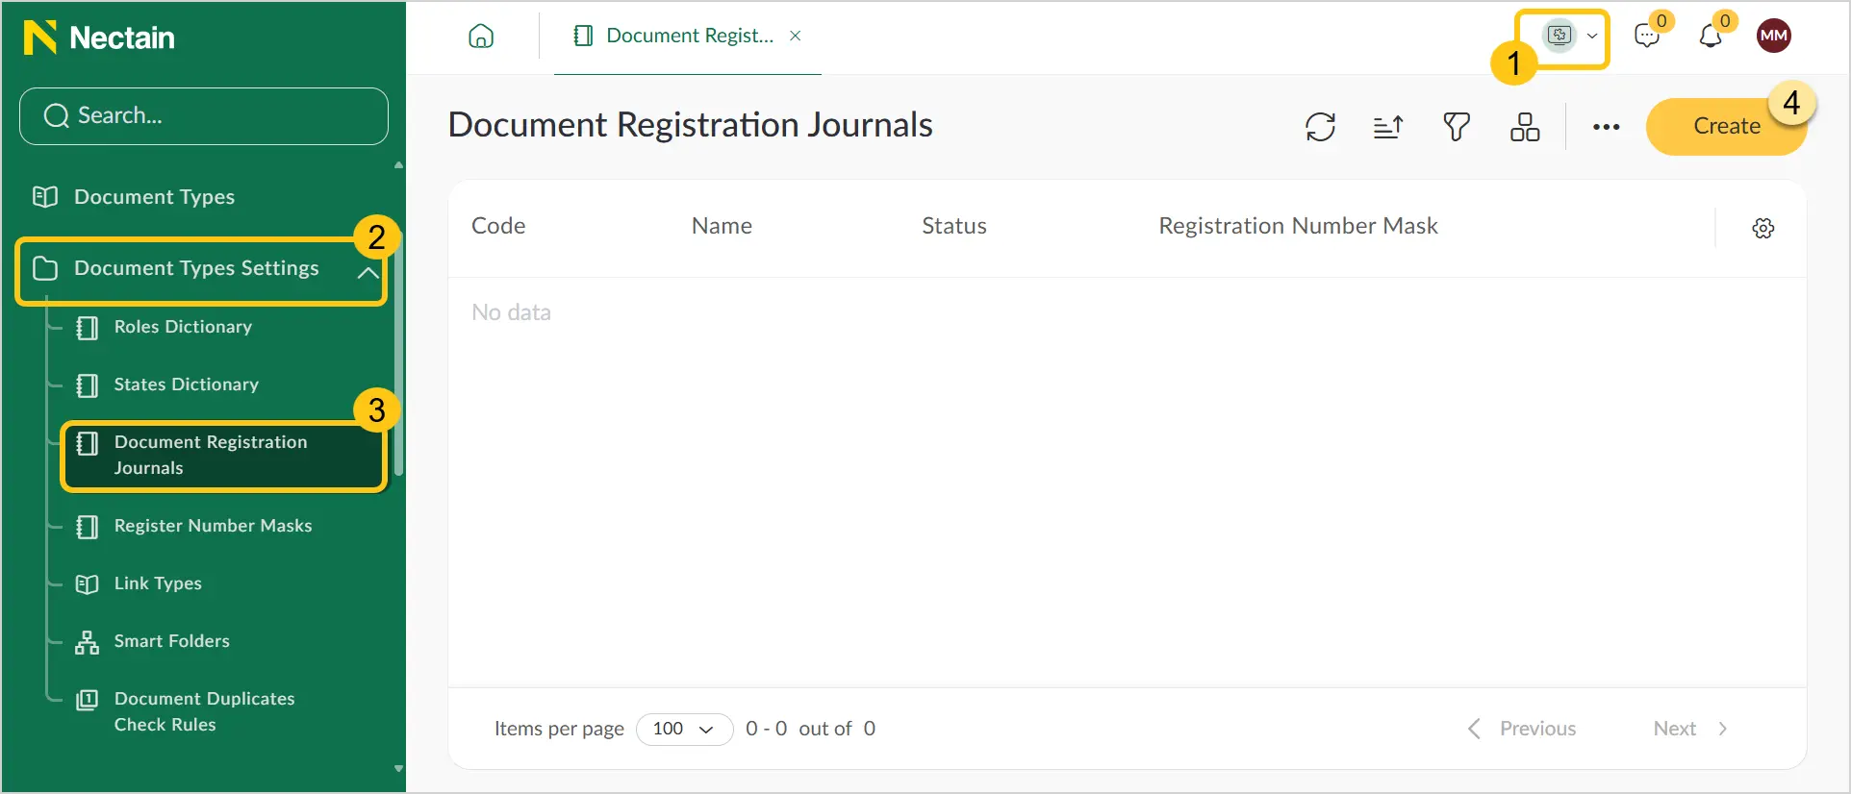This screenshot has width=1851, height=794.
Task: Sort by the Status column header
Action: [x=954, y=226]
